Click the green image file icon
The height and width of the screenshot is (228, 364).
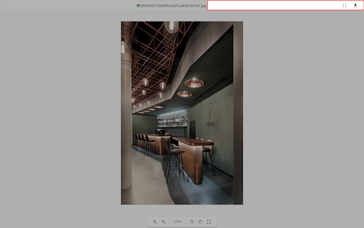click(x=138, y=6)
